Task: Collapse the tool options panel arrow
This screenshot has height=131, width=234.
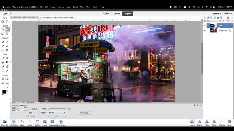Action: [200, 105]
